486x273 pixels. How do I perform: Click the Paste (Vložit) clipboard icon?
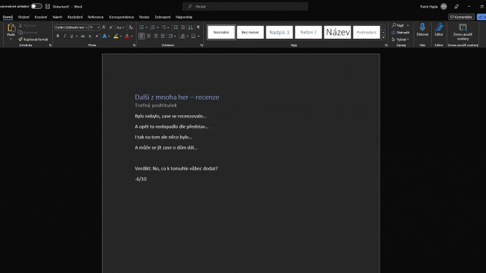pyautogui.click(x=11, y=28)
